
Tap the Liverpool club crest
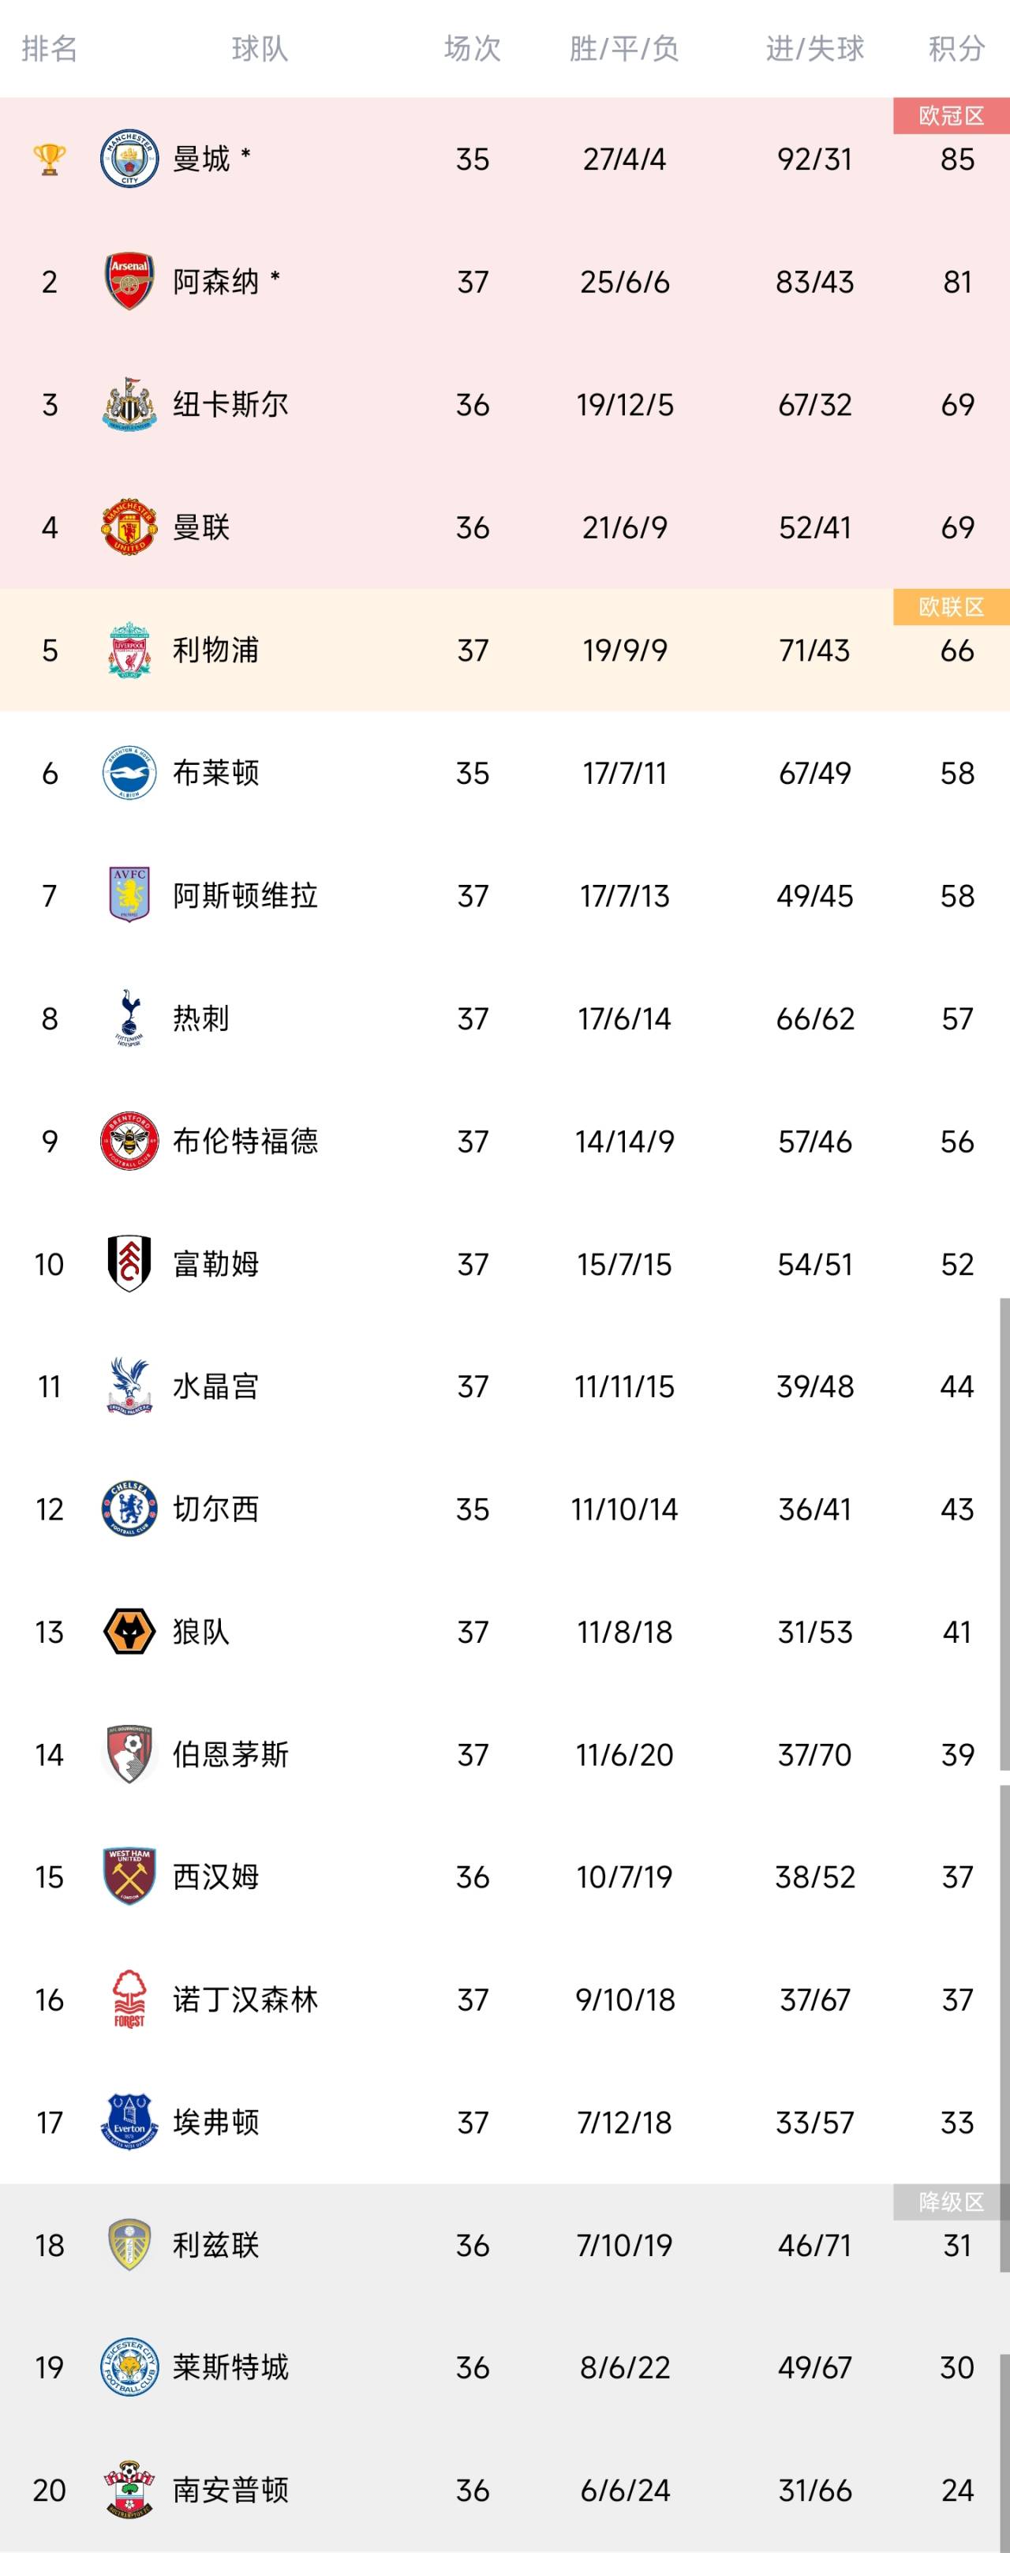tap(129, 650)
